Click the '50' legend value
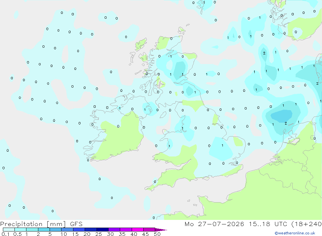 pos(157,234)
